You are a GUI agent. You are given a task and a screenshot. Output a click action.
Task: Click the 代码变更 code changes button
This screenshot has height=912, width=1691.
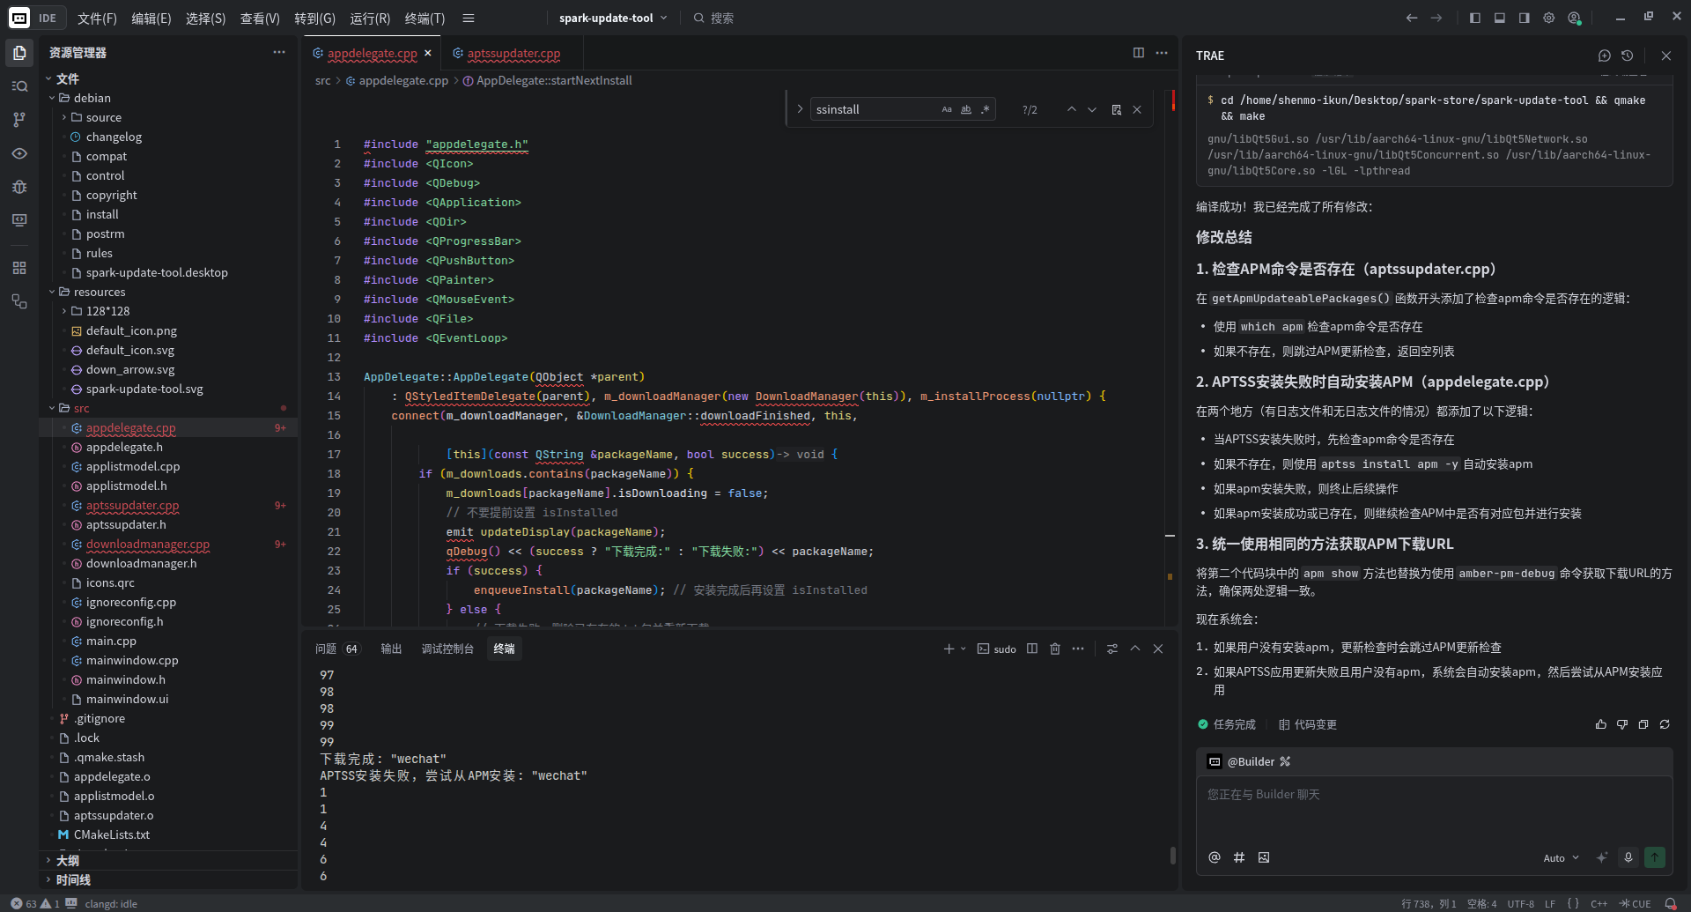pyautogui.click(x=1308, y=724)
